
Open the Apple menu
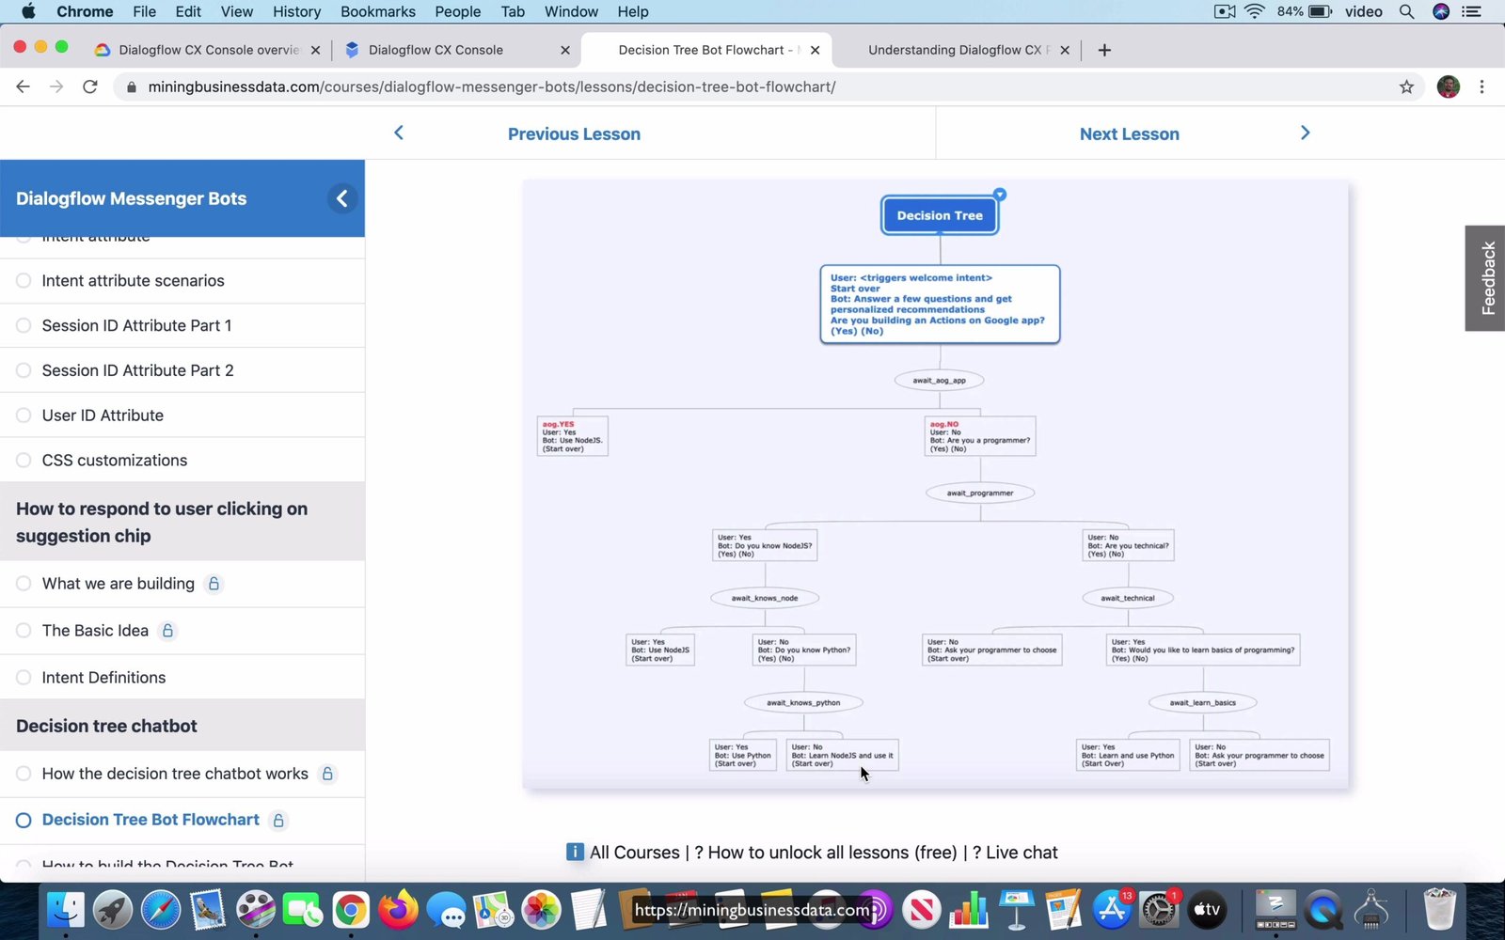pos(28,11)
